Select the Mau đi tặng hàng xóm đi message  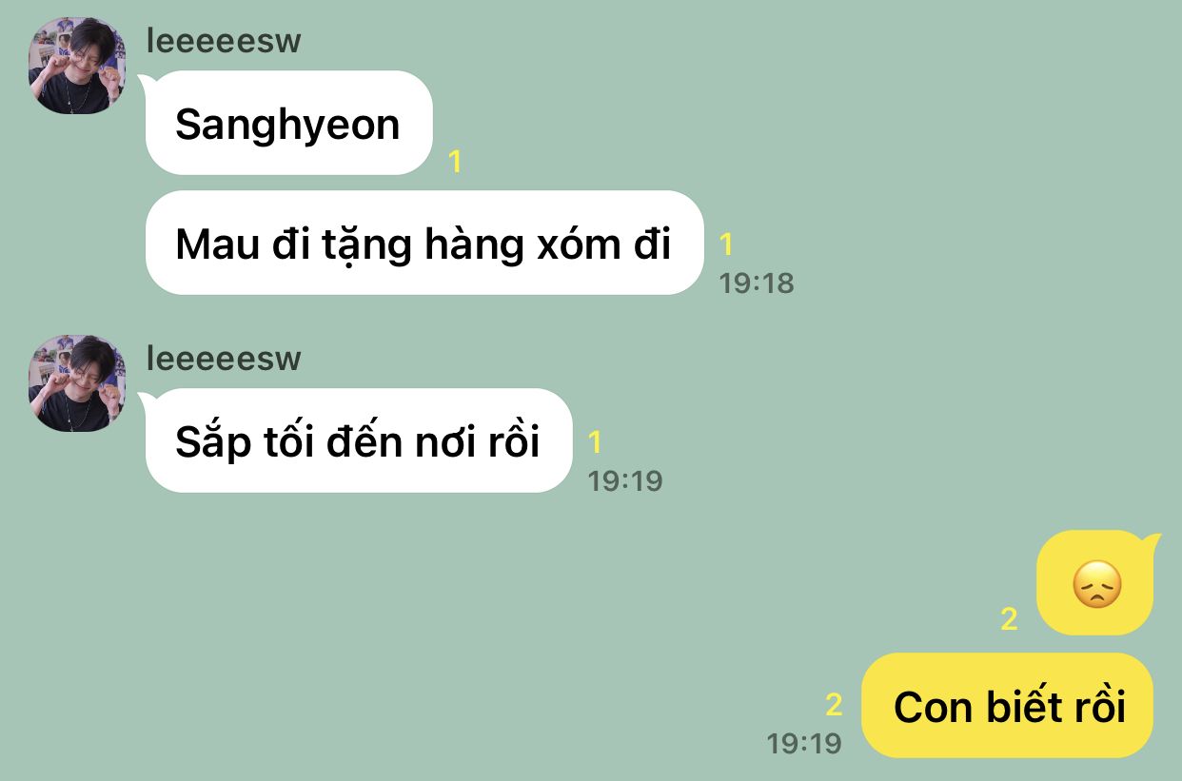coord(424,243)
